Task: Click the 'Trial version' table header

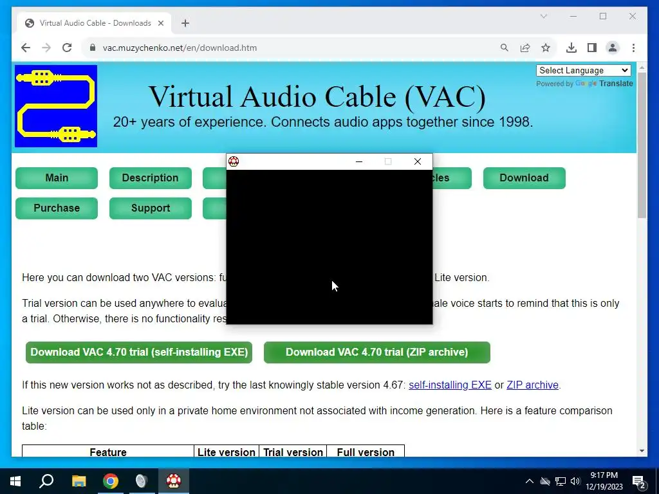Action: [x=293, y=452]
